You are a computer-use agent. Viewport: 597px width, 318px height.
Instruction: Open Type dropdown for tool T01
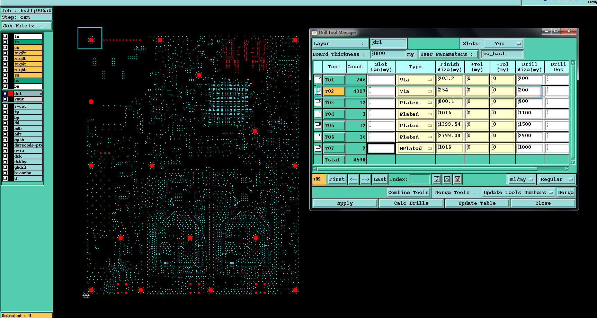coord(416,80)
